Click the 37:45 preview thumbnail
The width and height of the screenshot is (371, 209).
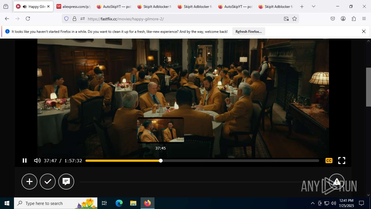coord(161,130)
